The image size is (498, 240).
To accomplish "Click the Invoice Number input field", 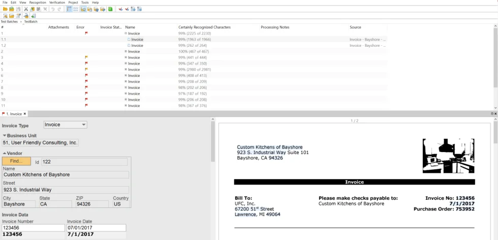I will [x=33, y=228].
